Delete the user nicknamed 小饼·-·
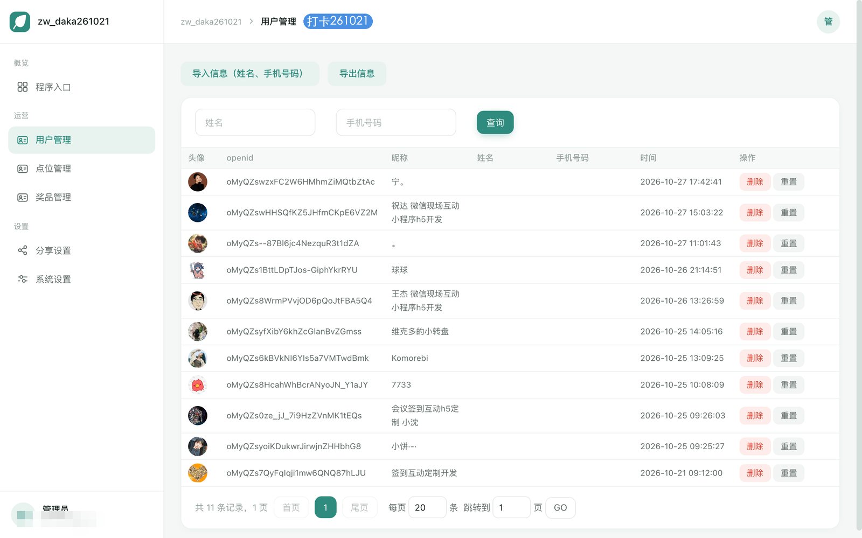 (755, 446)
